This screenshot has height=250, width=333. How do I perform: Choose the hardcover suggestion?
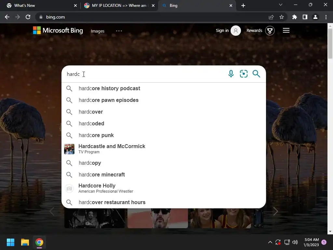[x=164, y=112]
